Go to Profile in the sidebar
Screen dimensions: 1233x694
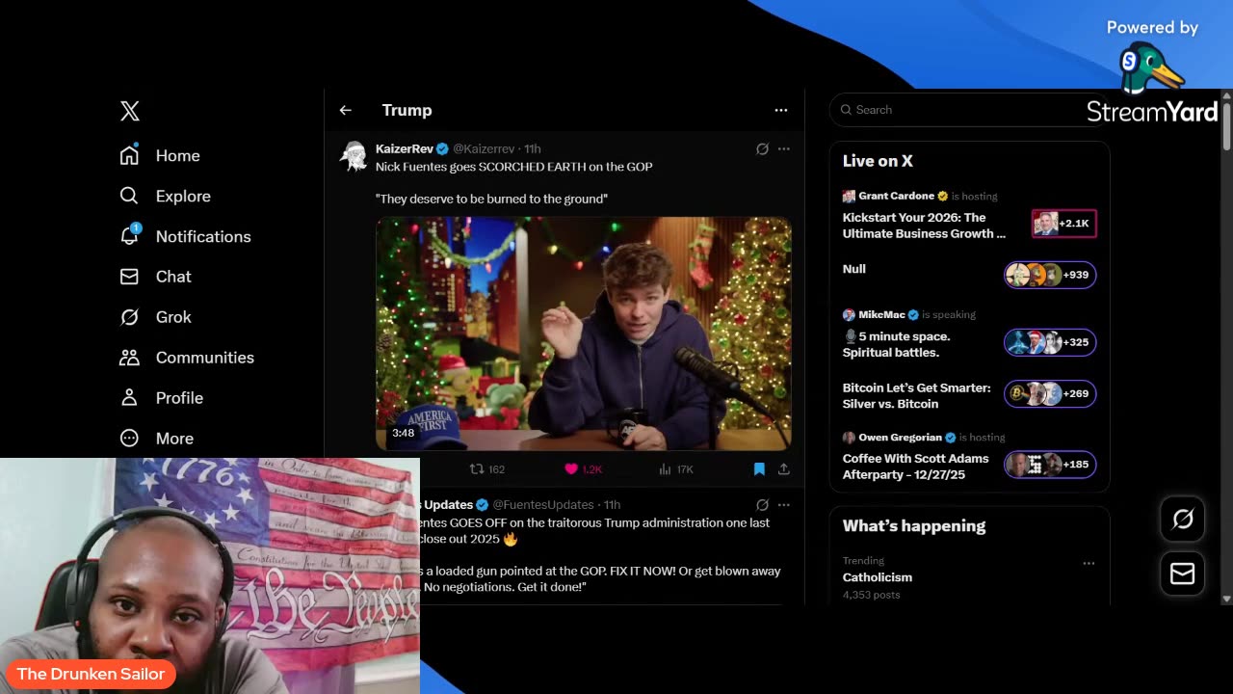[161, 398]
